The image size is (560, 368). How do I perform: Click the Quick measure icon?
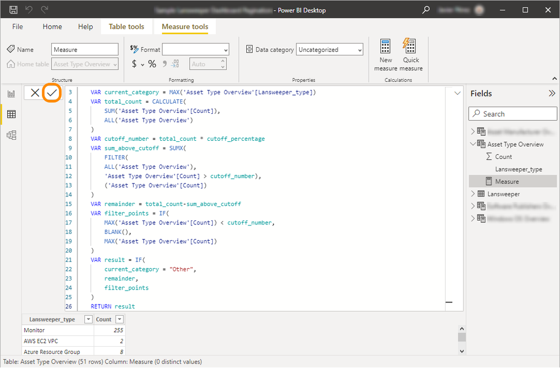tap(411, 55)
